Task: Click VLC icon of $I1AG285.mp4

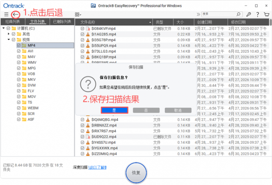Action: (88, 34)
